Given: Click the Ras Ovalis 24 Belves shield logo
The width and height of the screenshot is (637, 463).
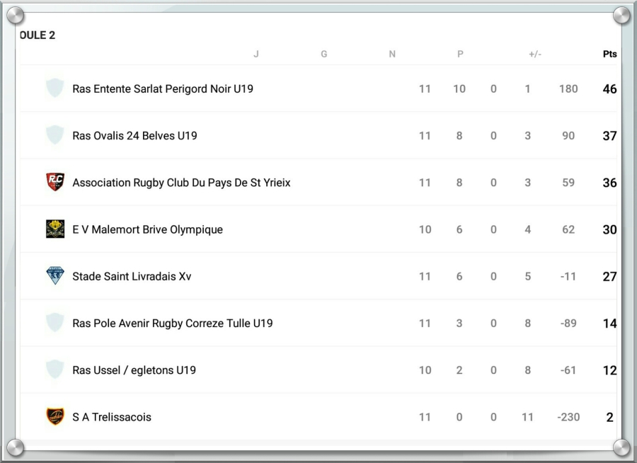Looking at the screenshot, I should [x=54, y=135].
